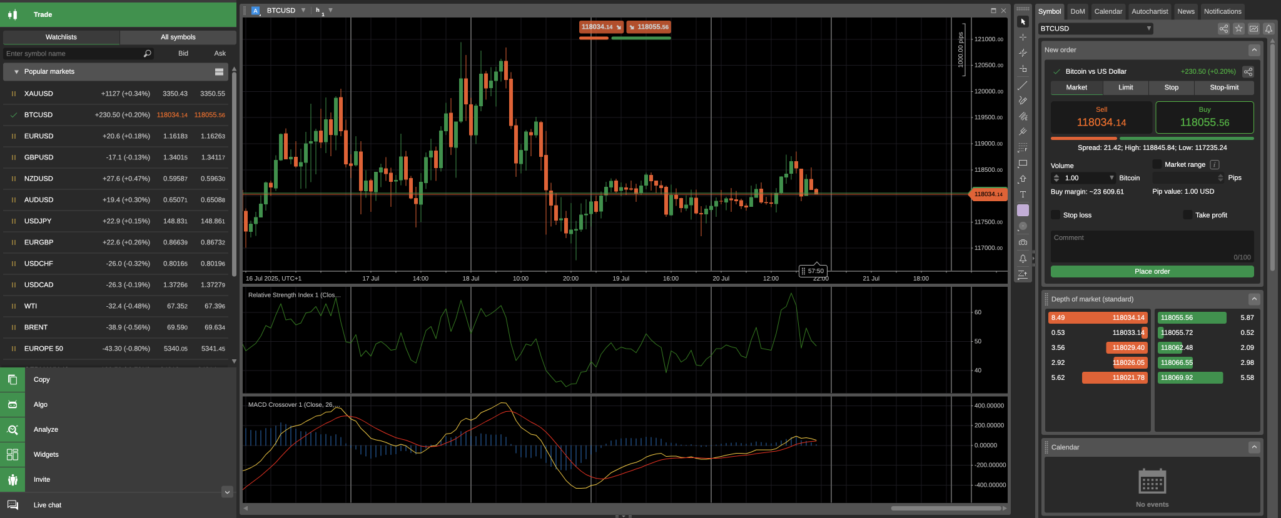
Task: Choose the pencil freehand drawing tool
Action: click(1023, 101)
